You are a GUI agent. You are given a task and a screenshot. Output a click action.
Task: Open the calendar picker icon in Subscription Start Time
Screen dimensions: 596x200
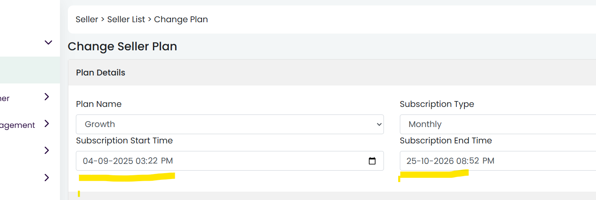pos(372,161)
